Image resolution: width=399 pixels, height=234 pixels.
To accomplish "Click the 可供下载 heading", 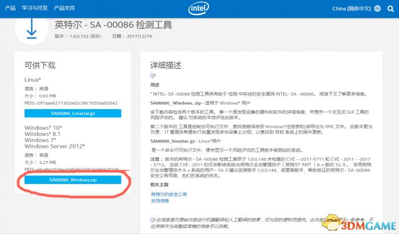I will coord(40,65).
